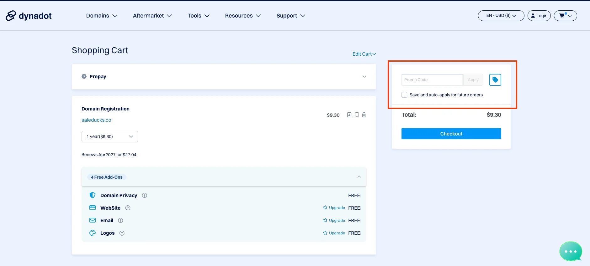Click the Dynadot logo
The image size is (590, 266).
29,16
